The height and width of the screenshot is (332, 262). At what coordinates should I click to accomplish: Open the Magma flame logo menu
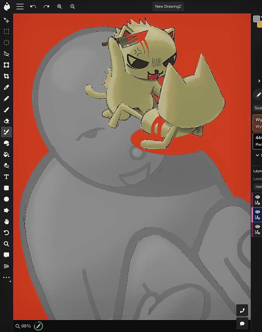coord(7,6)
